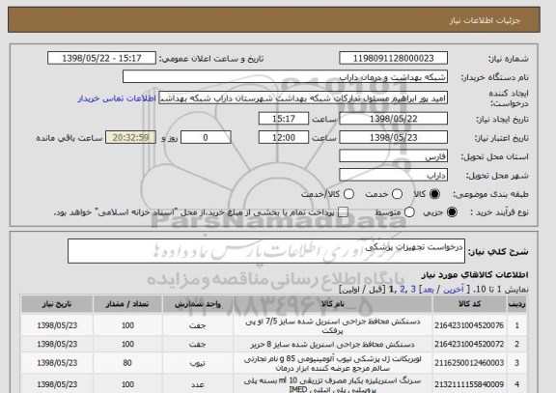
Task: Click the تاریخ ایجاد نیاز date 1398/05/22
Action: [393, 119]
